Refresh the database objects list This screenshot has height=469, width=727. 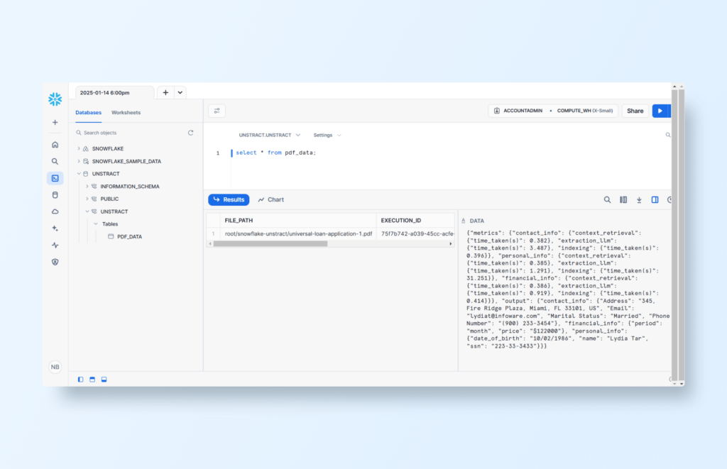point(190,133)
